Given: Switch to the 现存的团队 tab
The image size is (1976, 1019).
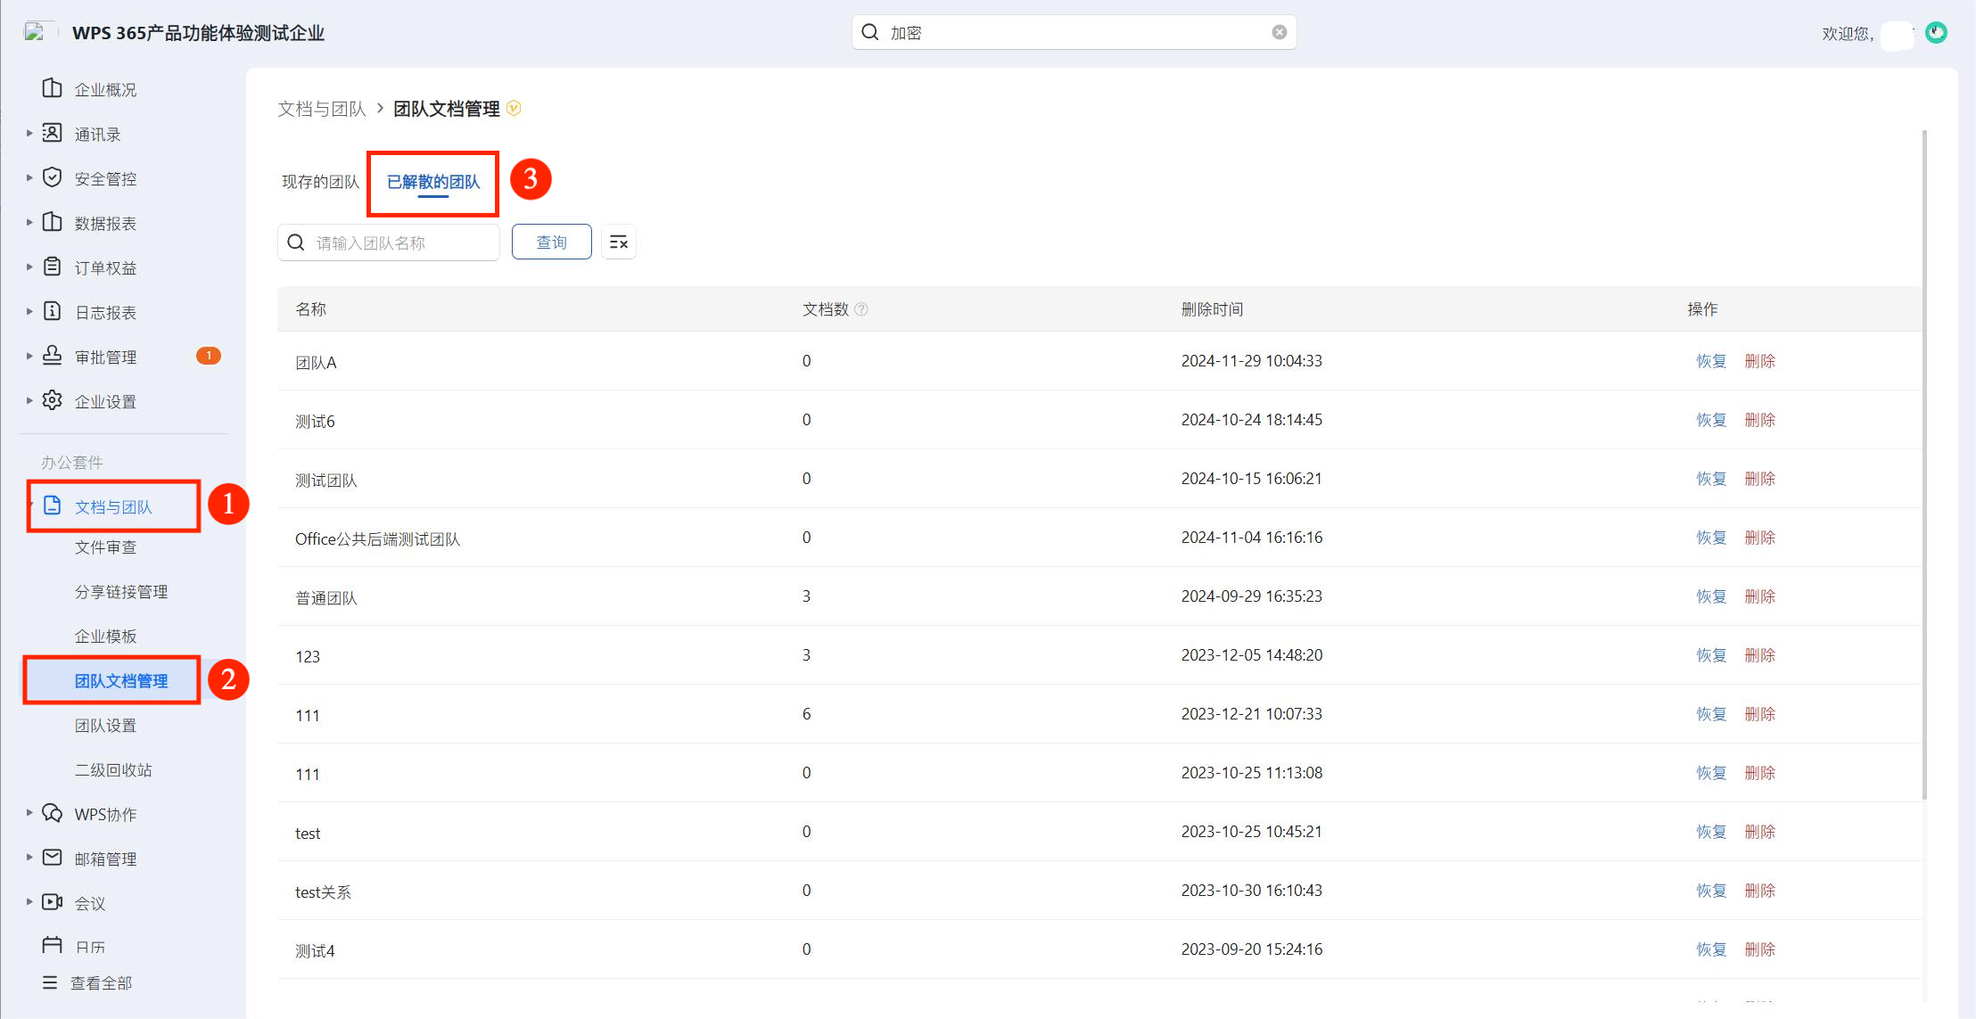Looking at the screenshot, I should pos(320,182).
